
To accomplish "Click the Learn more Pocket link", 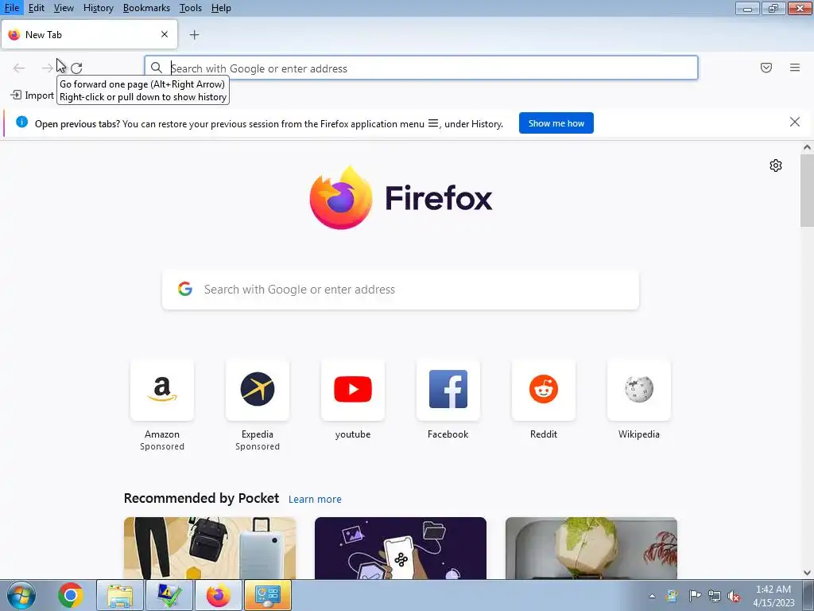I will coord(315,500).
